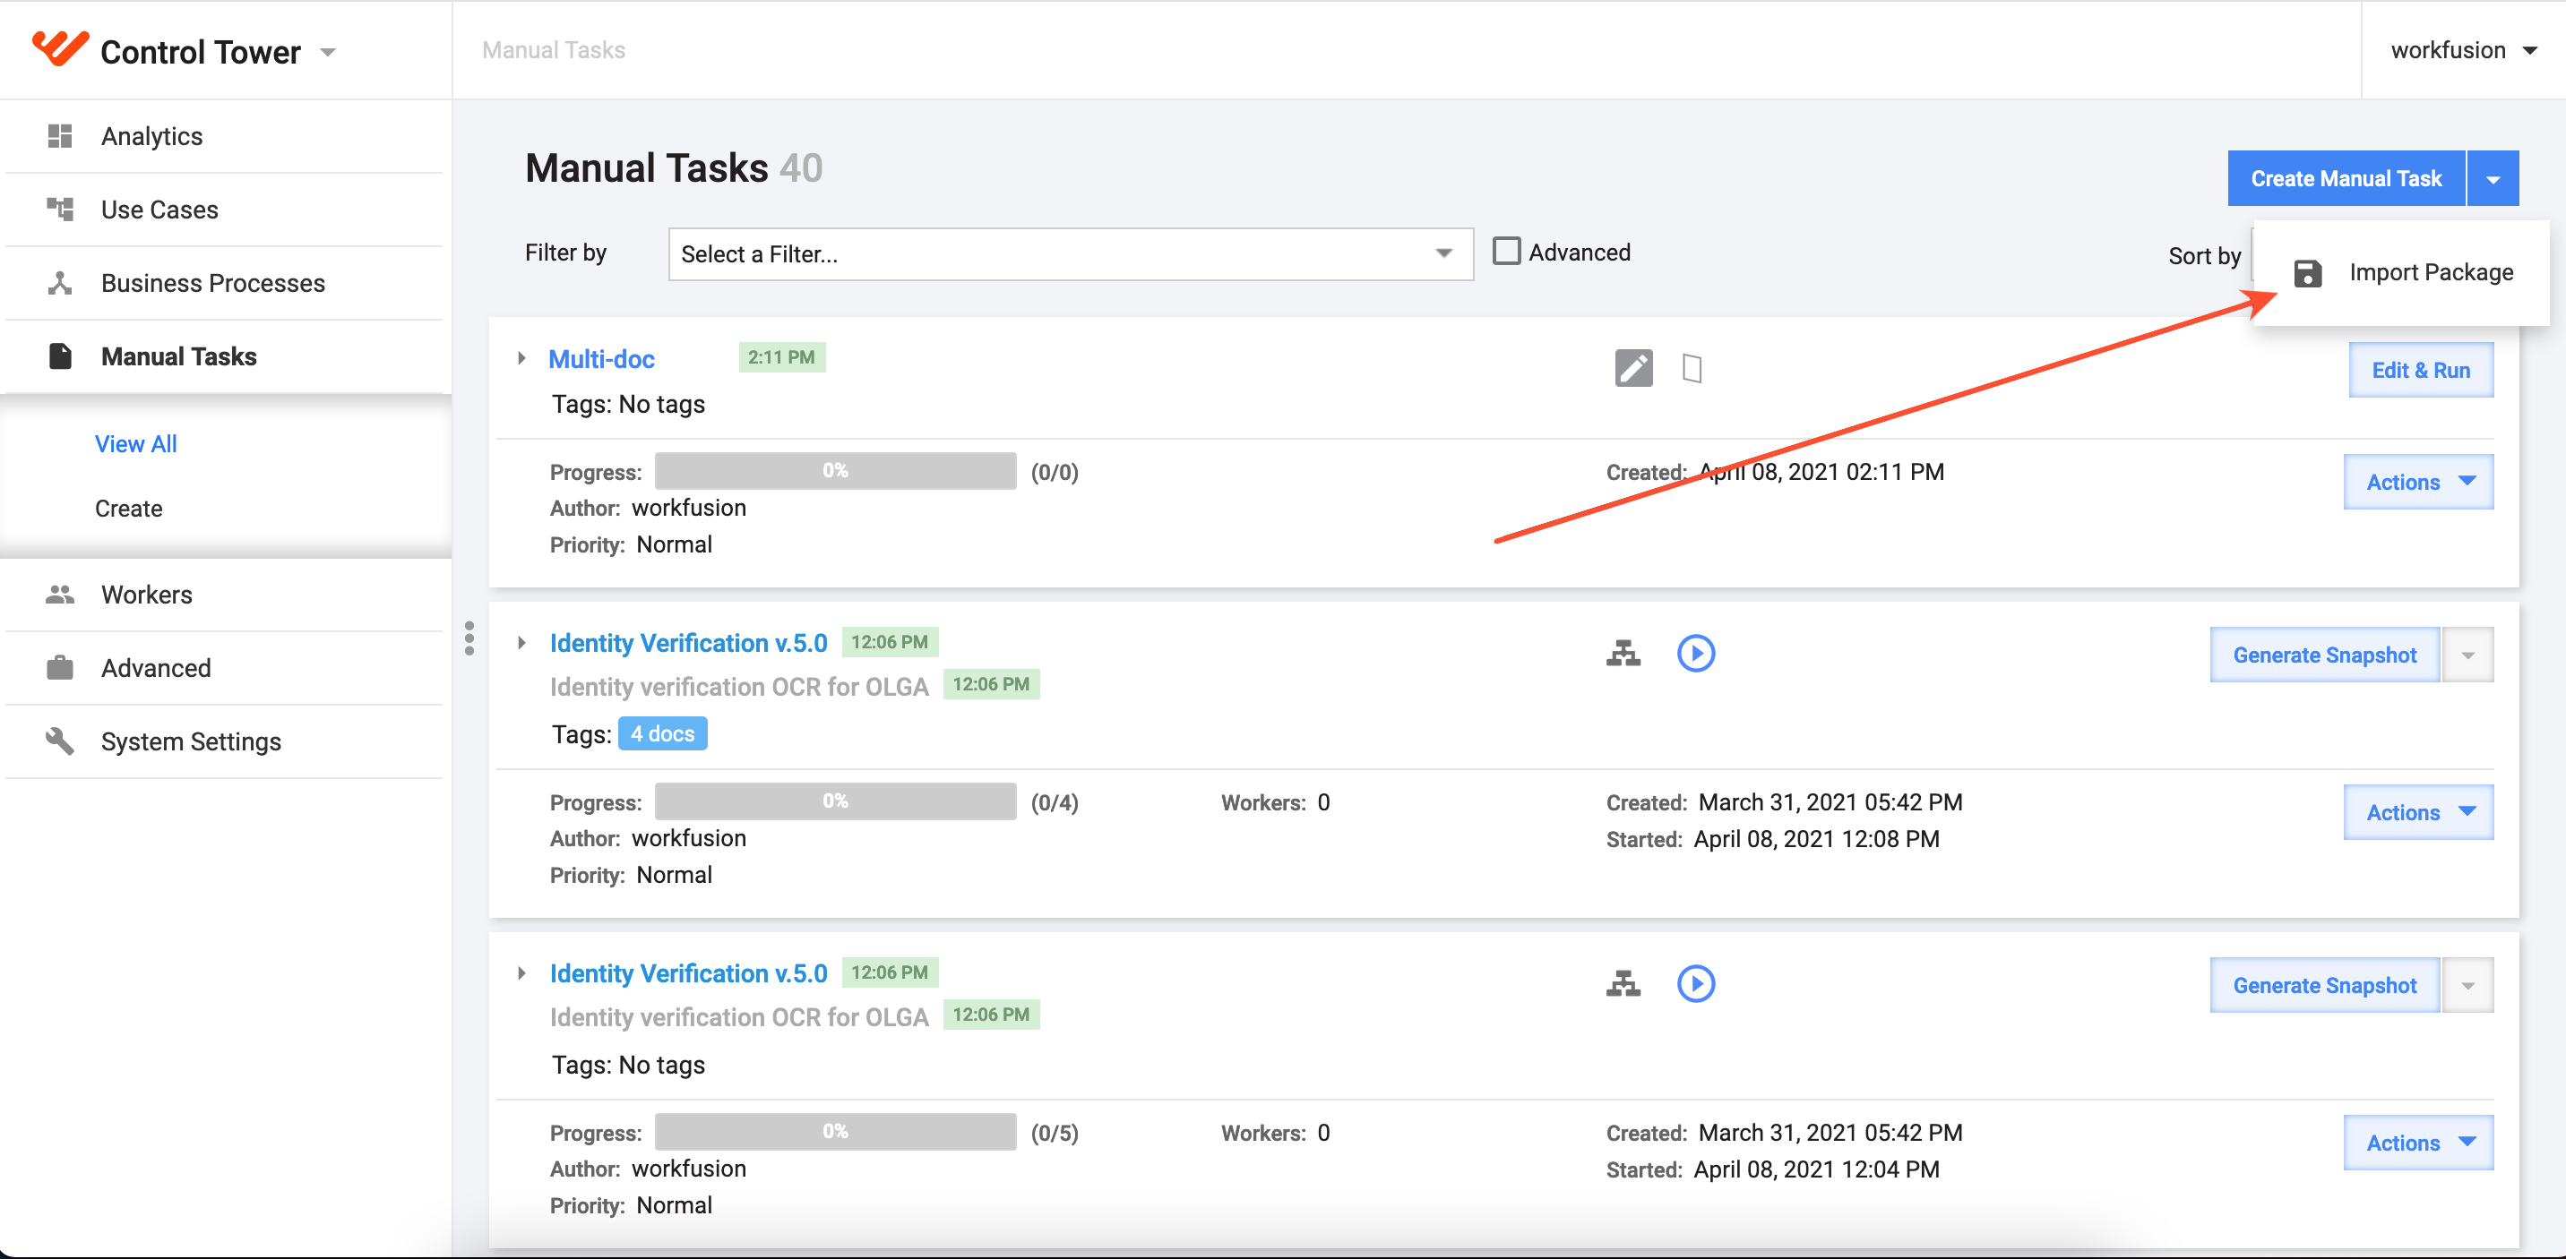2566x1259 pixels.
Task: Open Identity Verification v.5.0 with No tags
Action: [688, 973]
